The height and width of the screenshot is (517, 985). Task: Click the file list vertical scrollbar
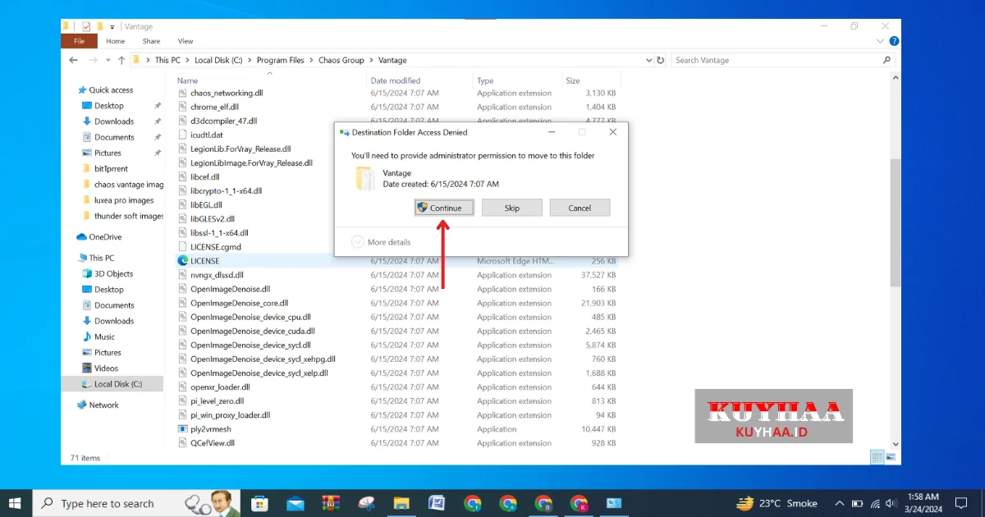pos(895,222)
